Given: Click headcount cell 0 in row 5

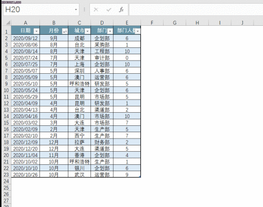Looking at the screenshot, I should [x=127, y=58].
